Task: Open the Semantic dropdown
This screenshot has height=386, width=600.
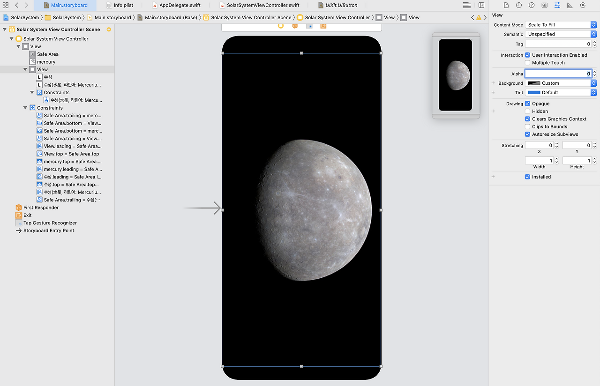Action: [x=561, y=34]
